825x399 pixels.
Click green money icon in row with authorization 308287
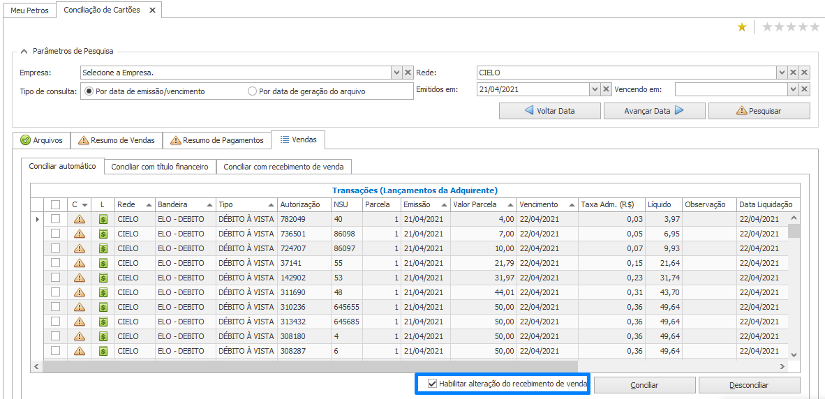coord(103,351)
